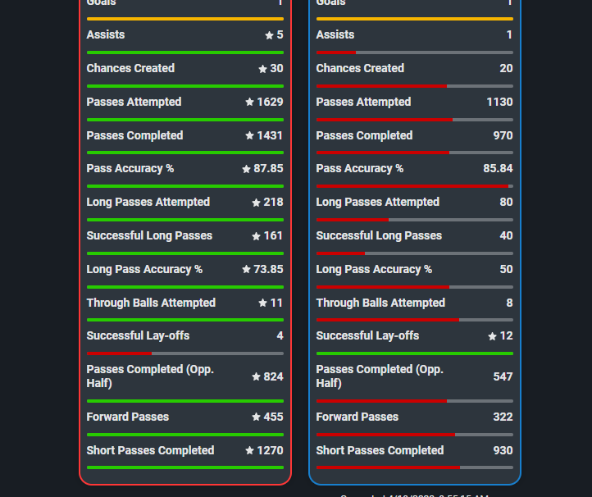The height and width of the screenshot is (497, 592).
Task: Click the star beside Forward Passes 455
Action: point(256,417)
